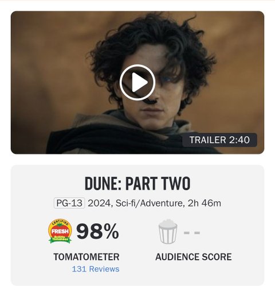Click the 98% Tomatometer score
Screen dimensions: 275x296
click(x=97, y=232)
